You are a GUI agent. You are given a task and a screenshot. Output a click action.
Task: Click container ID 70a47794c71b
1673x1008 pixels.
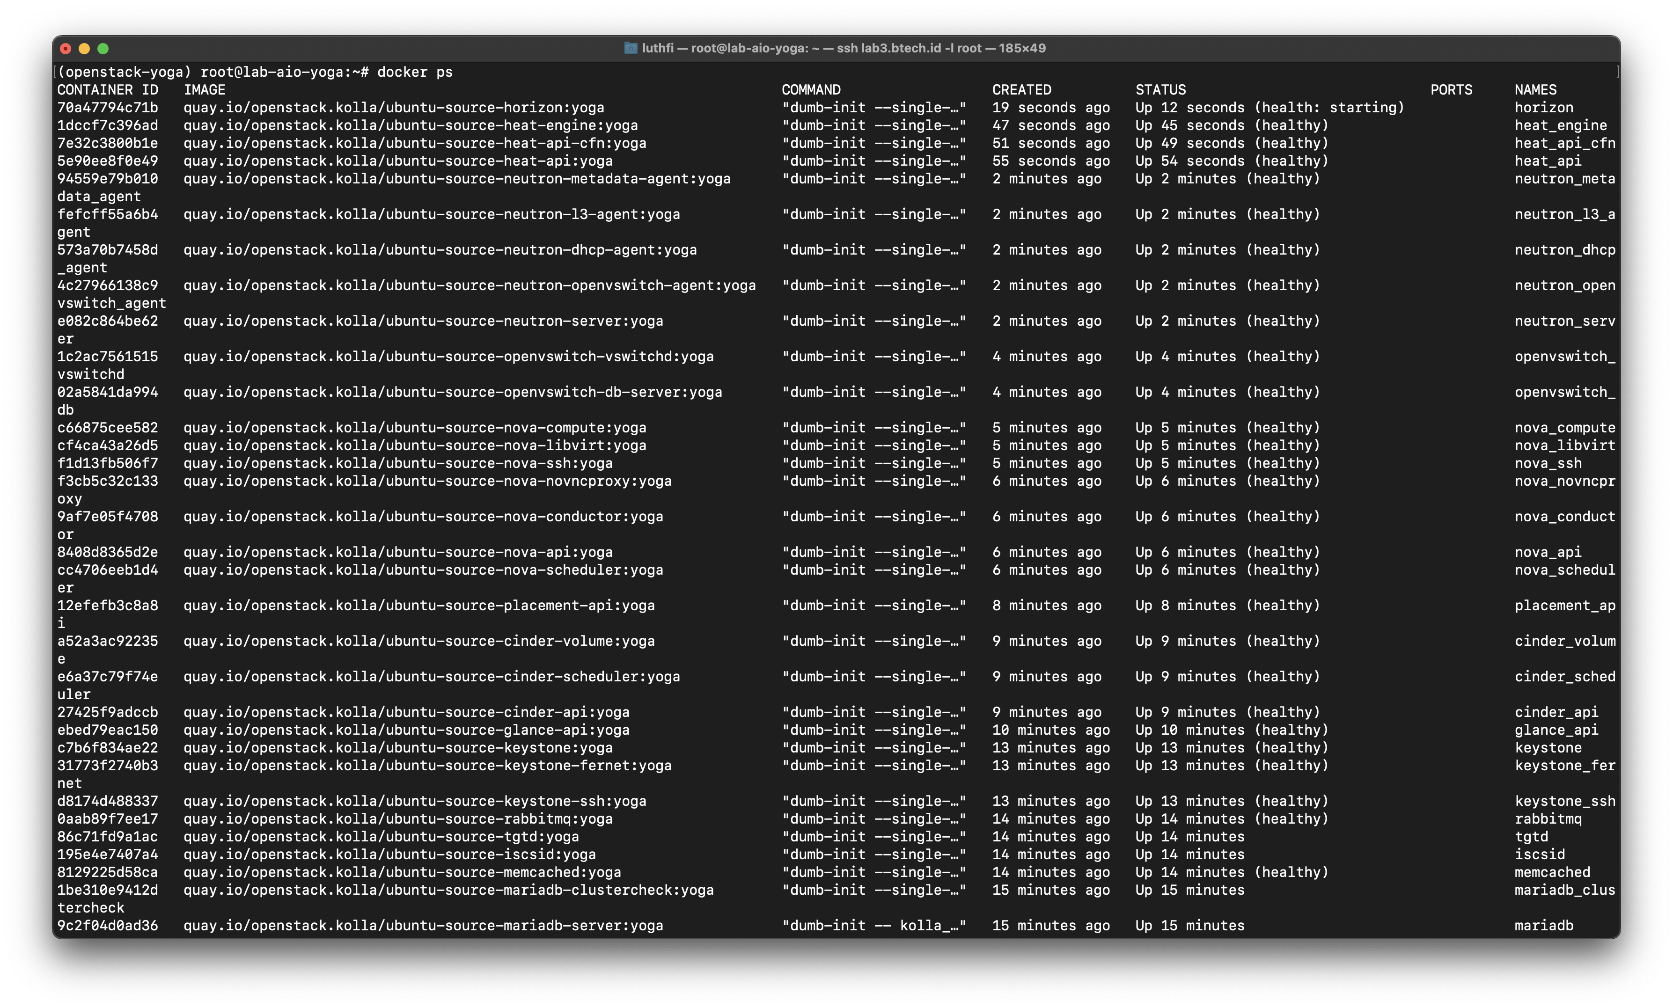(x=107, y=107)
